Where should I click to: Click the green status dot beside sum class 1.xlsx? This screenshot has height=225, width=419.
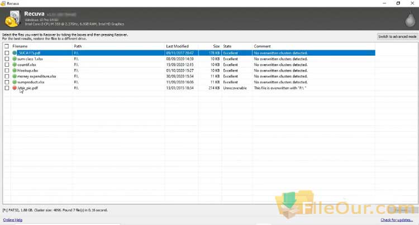tap(15, 59)
